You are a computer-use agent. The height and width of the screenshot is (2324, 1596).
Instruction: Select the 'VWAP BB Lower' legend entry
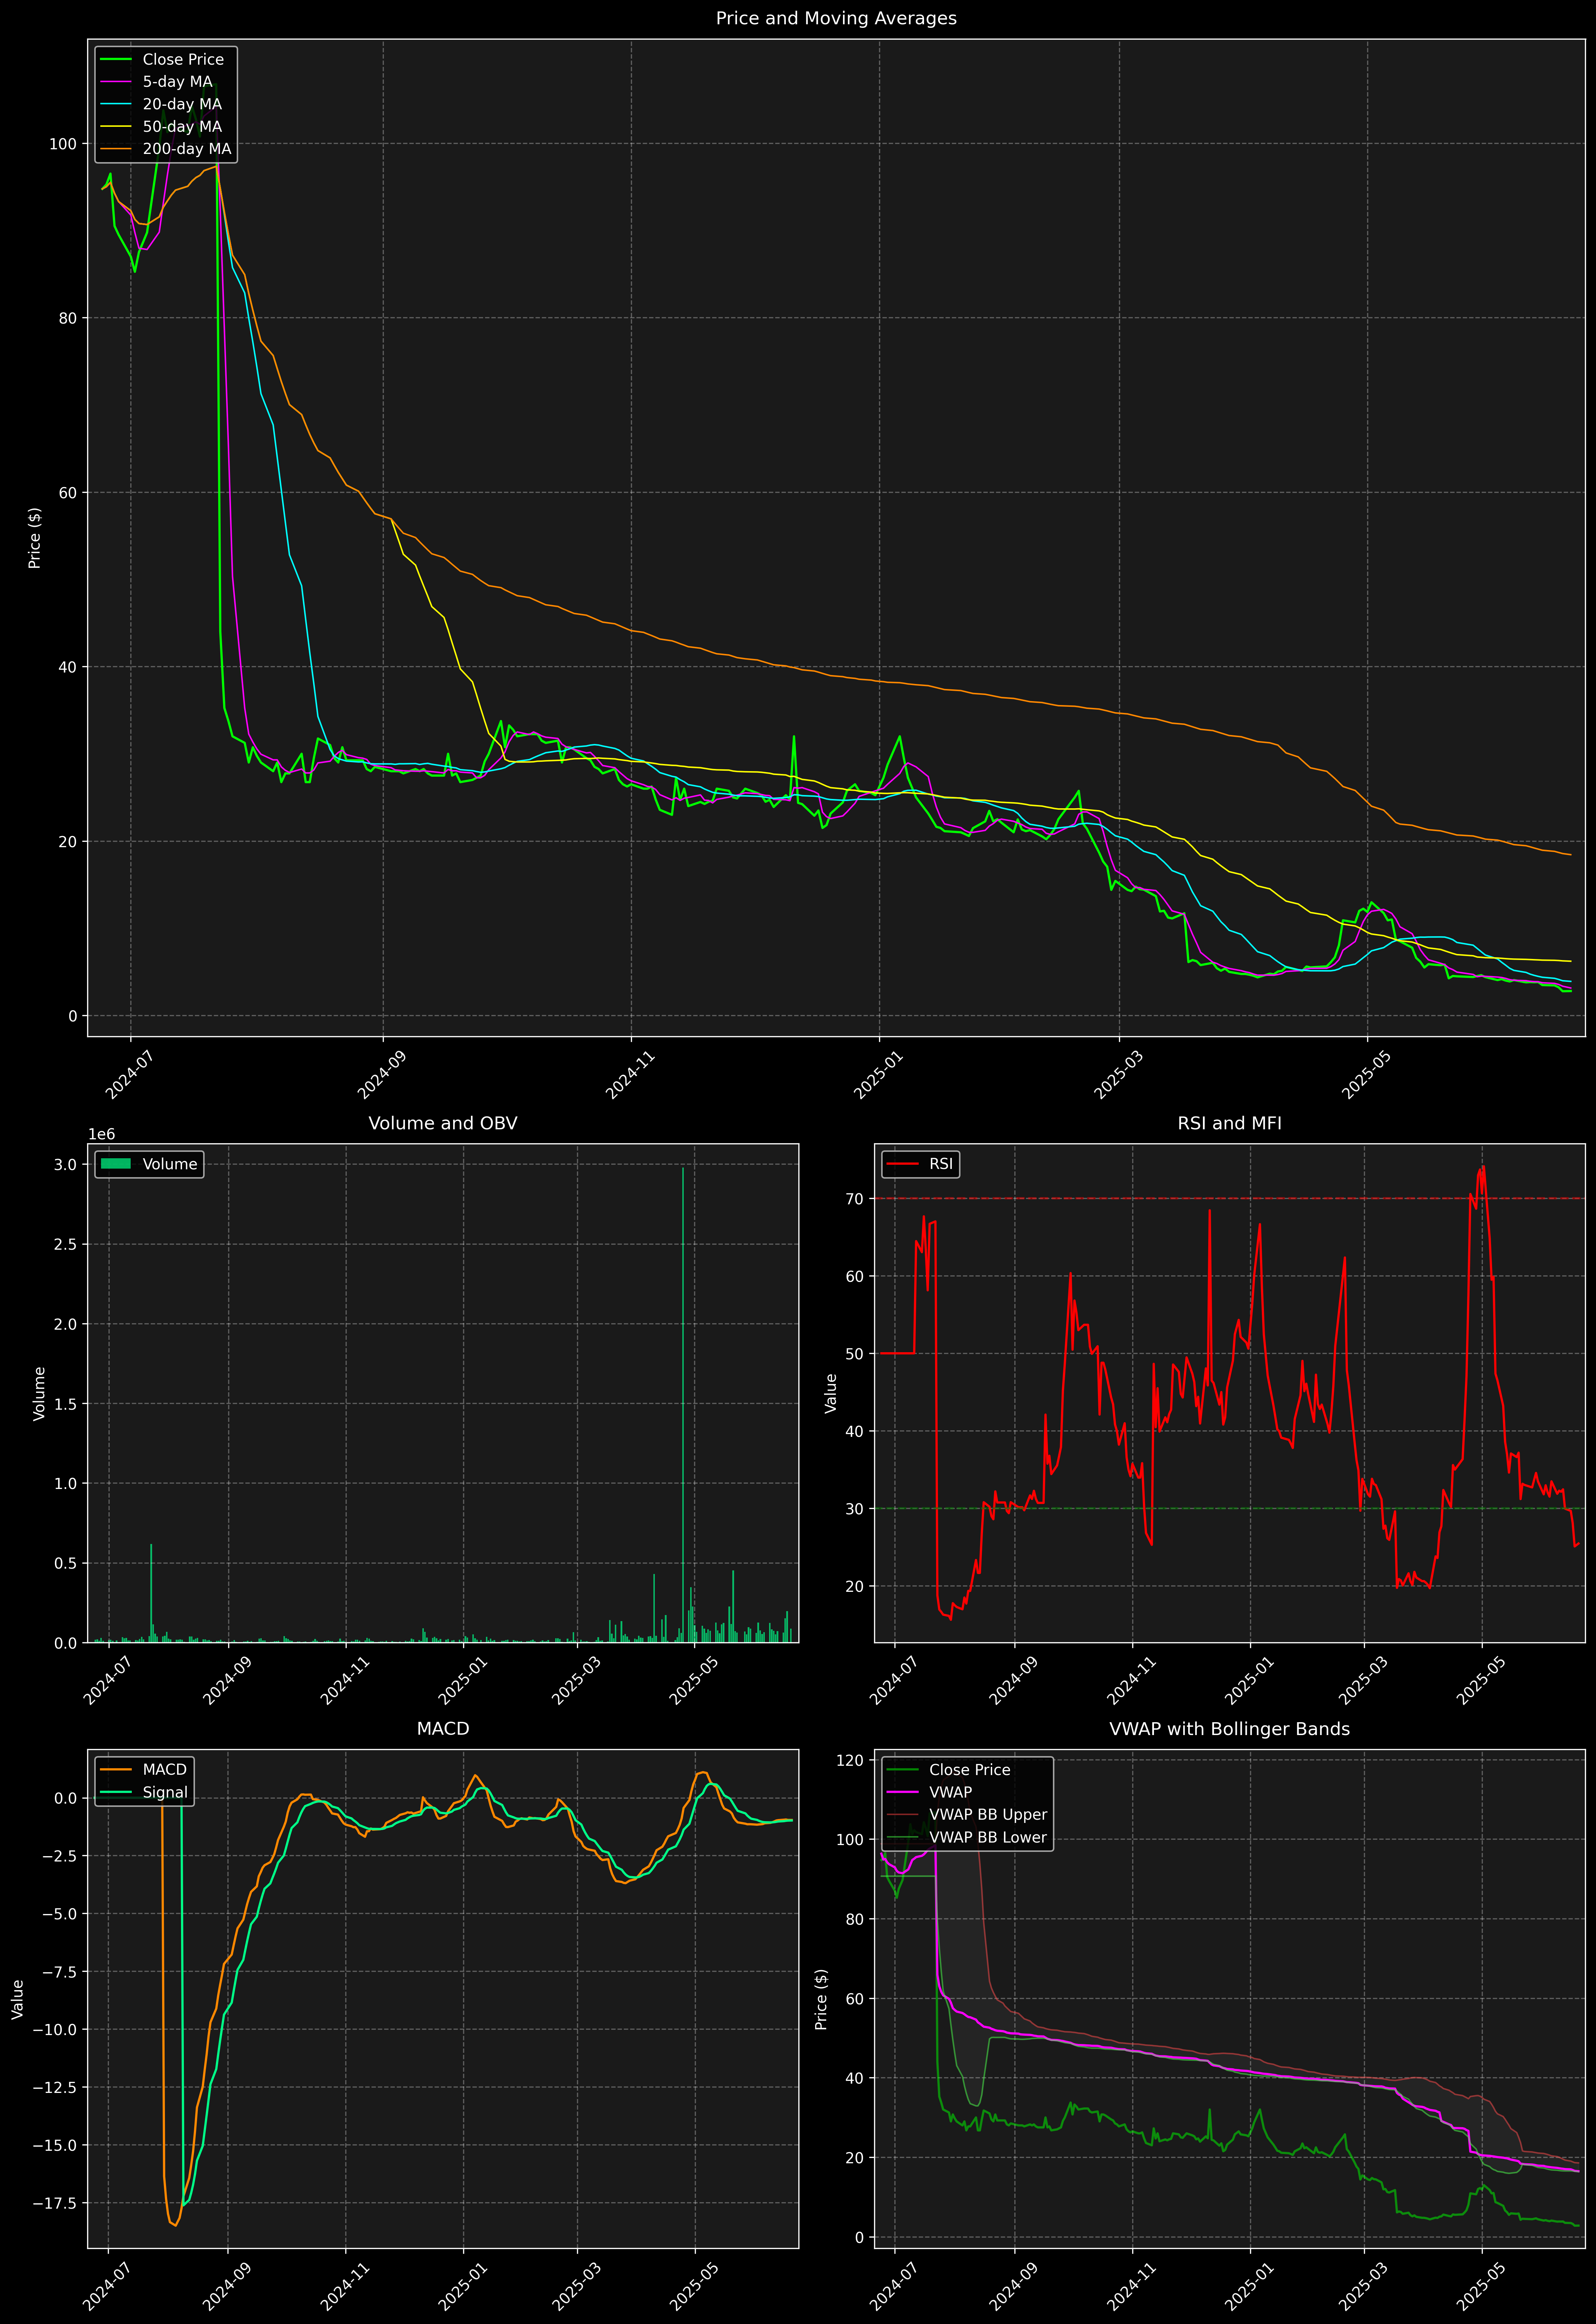(988, 1837)
